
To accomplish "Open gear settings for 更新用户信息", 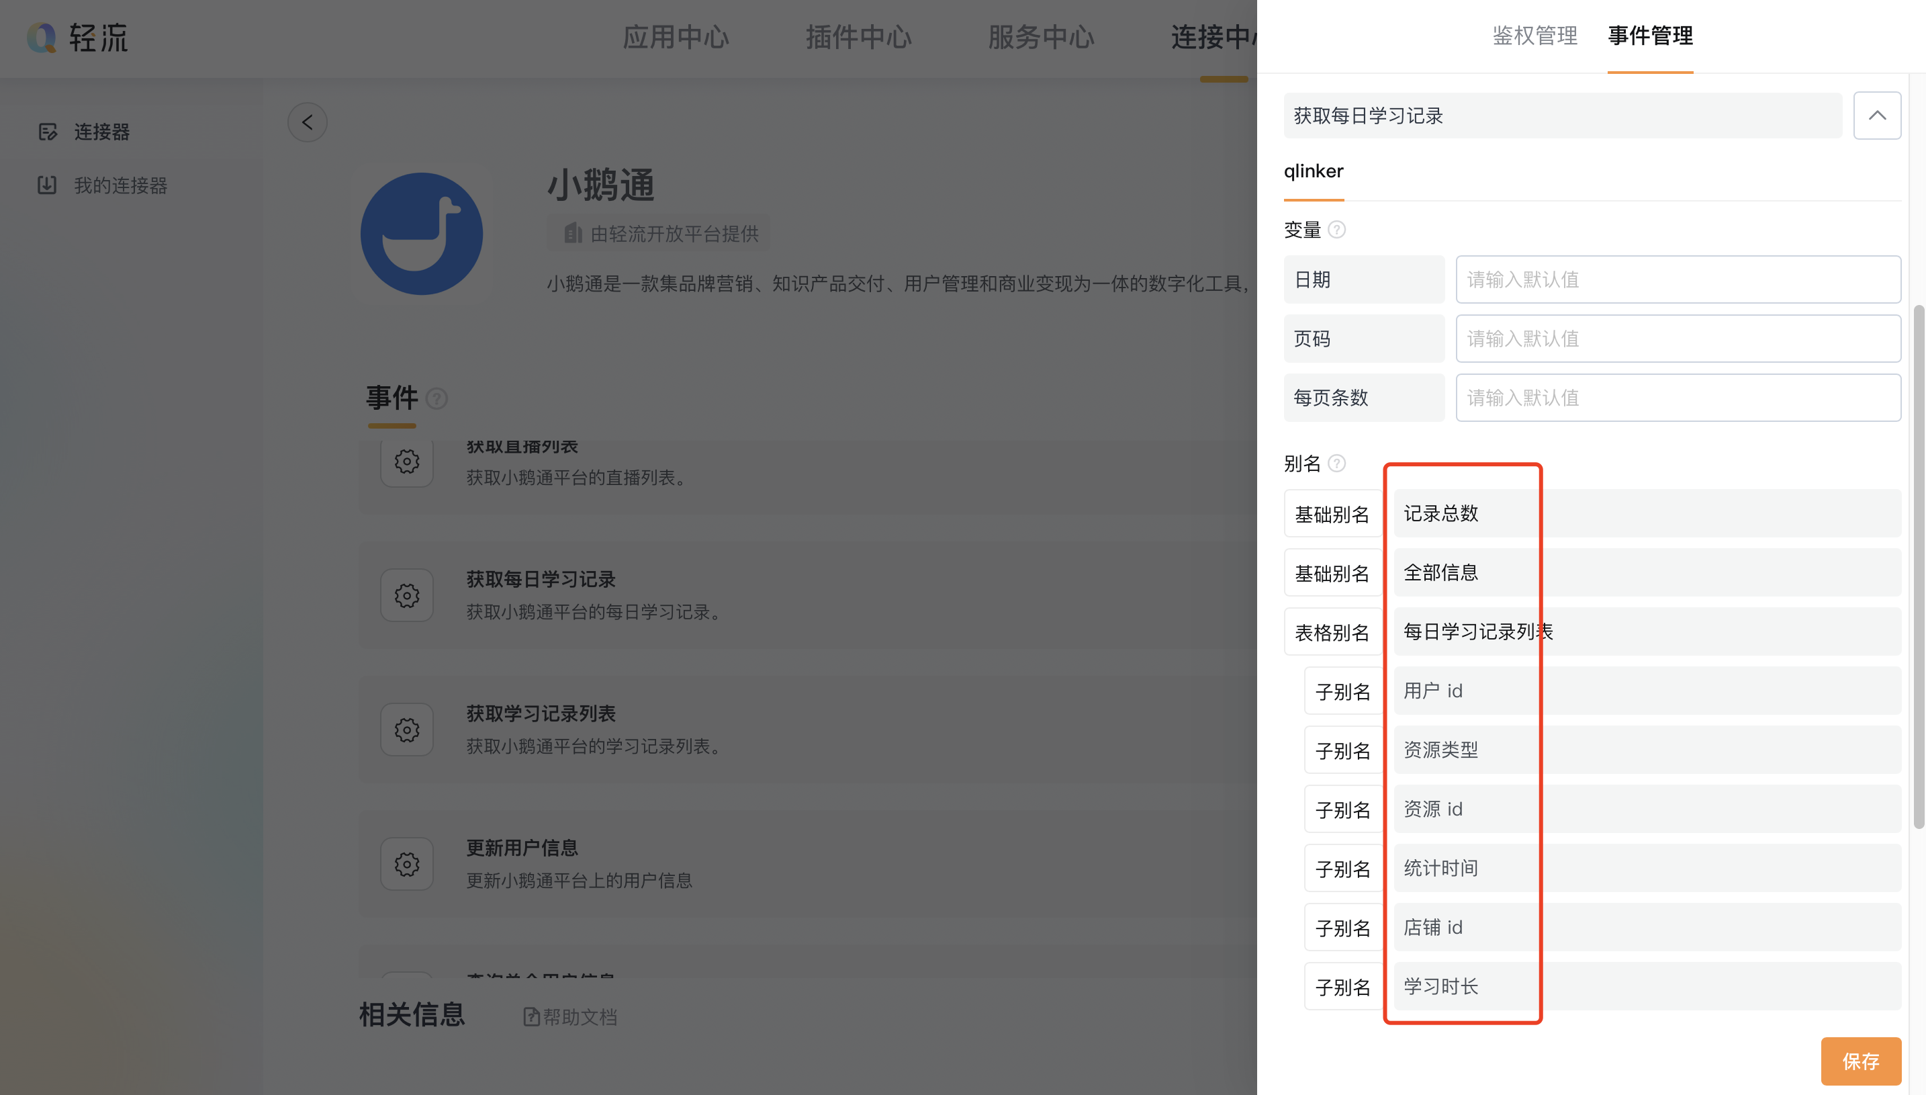I will click(x=407, y=864).
